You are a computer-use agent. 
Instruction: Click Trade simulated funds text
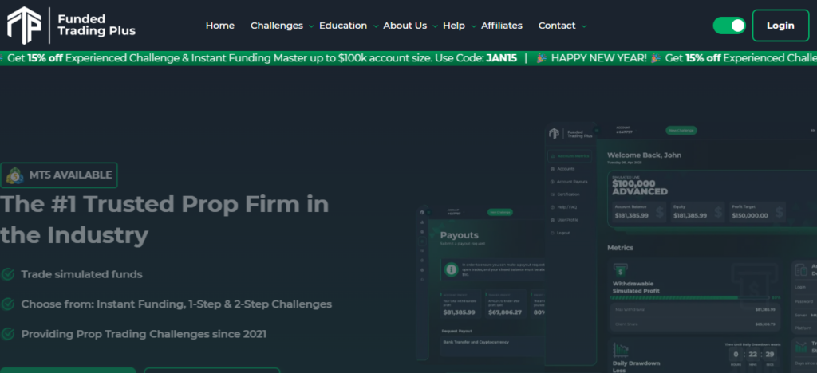[82, 274]
